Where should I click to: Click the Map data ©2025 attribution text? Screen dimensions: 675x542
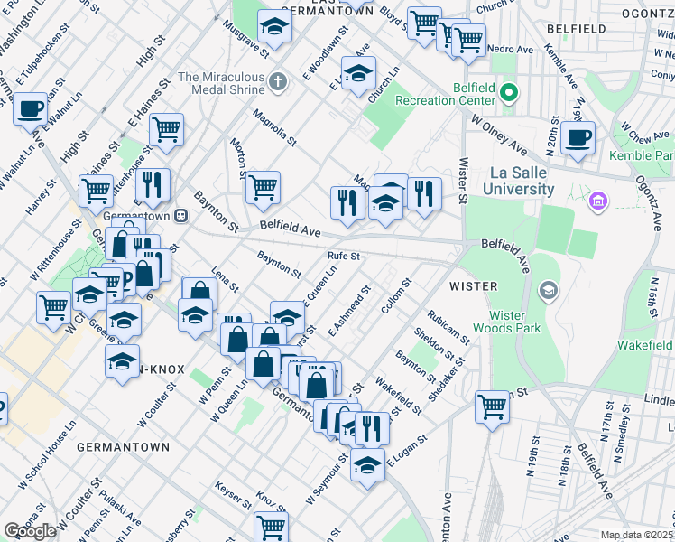coord(637,535)
